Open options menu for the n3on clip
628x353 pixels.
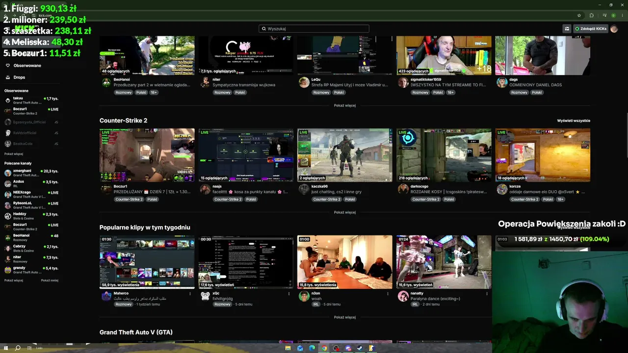click(x=388, y=294)
